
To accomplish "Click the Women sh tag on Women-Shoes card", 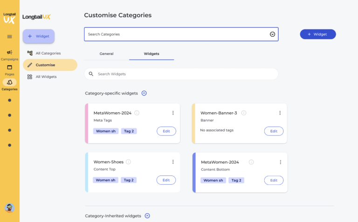I will coord(105,180).
